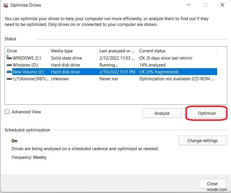231x193 pixels.
Task: Close the window with the title bar X
Action: pyautogui.click(x=222, y=5)
